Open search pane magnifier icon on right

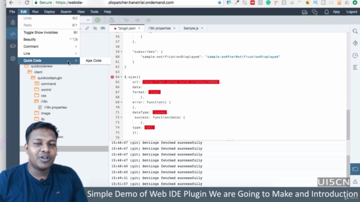[355, 31]
